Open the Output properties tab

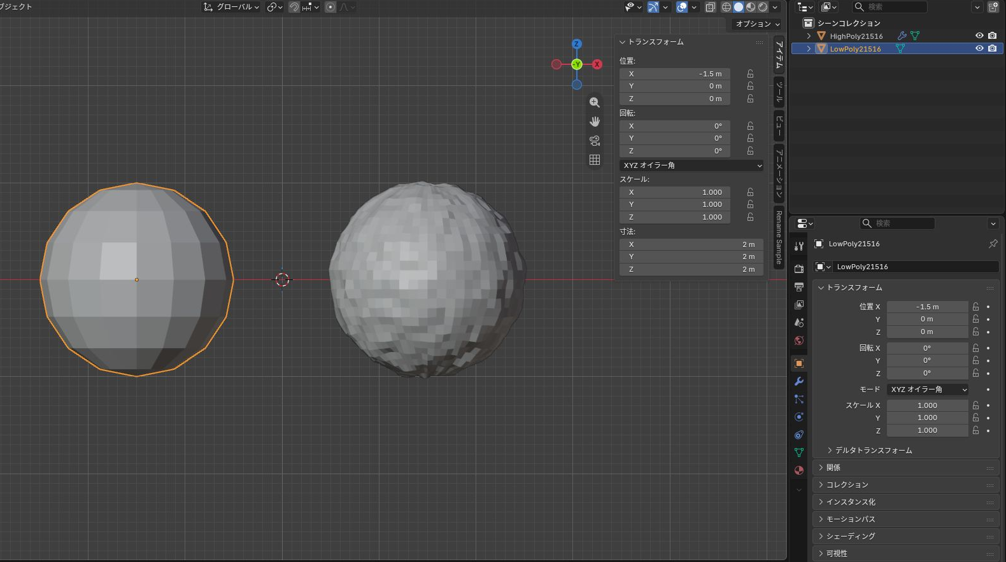799,287
